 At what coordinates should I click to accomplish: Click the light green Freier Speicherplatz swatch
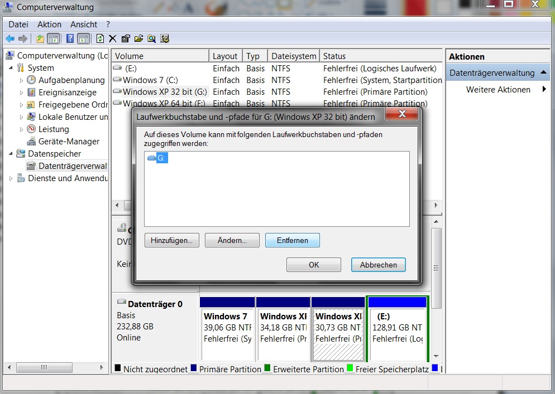[x=350, y=368]
